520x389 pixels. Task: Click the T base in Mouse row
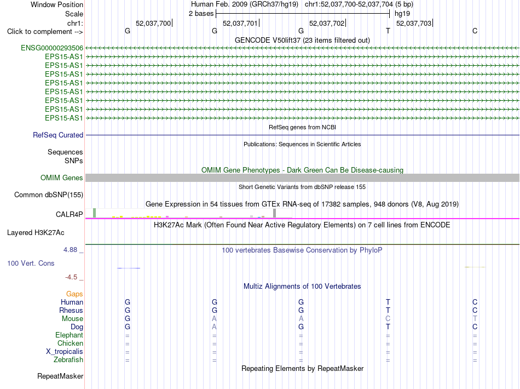475,319
